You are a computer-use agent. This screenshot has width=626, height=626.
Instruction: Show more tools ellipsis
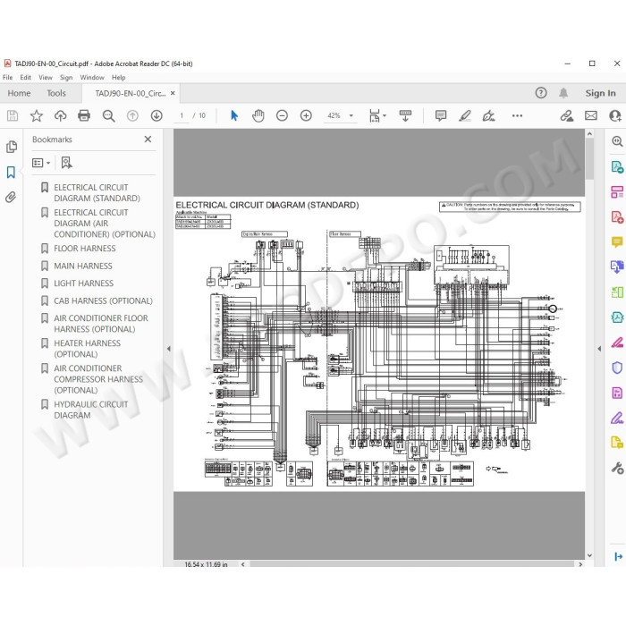click(517, 115)
